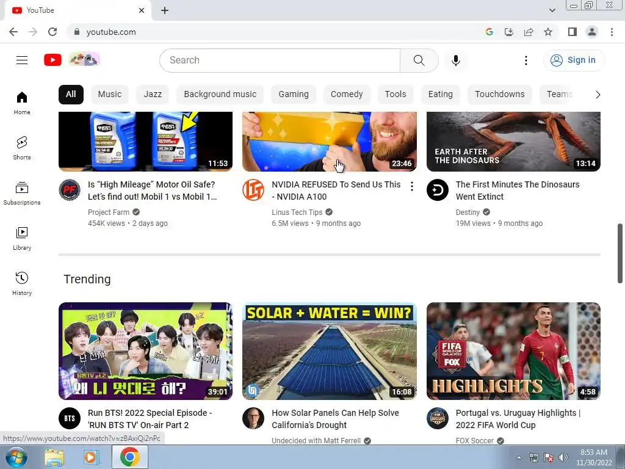625x469 pixels.
Task: Click the Solar + Water video thumbnail
Action: tap(329, 351)
